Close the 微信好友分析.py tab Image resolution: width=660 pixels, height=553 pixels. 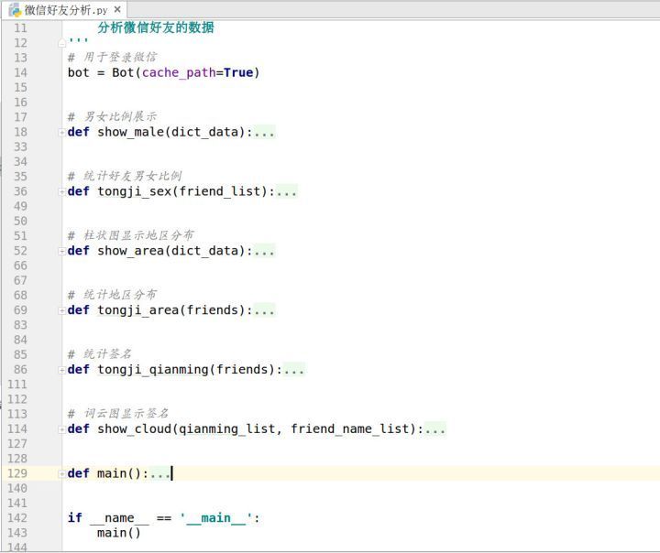coord(117,9)
